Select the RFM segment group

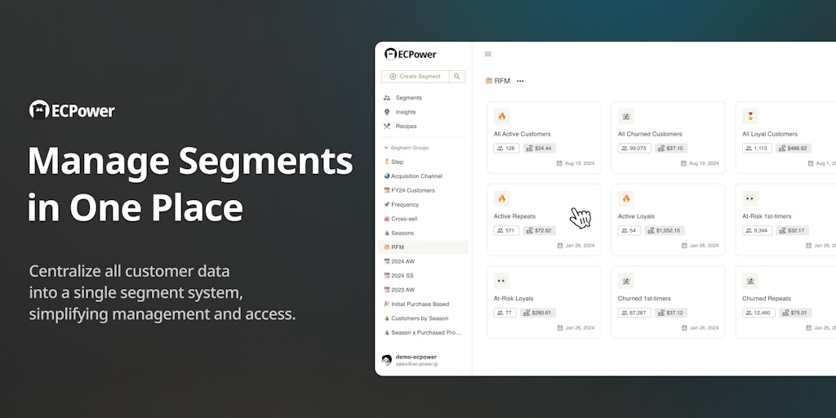tap(424, 247)
